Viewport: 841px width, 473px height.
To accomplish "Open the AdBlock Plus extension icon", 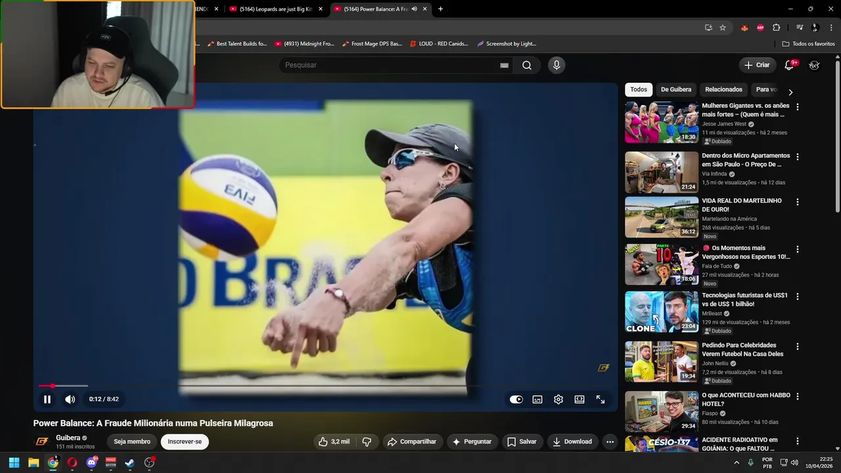I will tap(760, 28).
